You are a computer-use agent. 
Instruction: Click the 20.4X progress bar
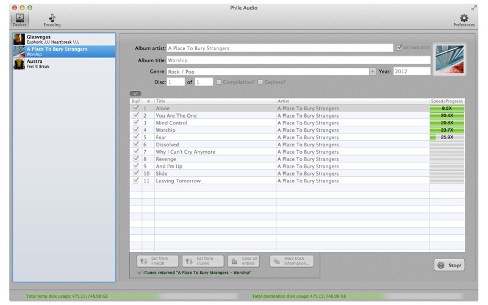click(447, 115)
